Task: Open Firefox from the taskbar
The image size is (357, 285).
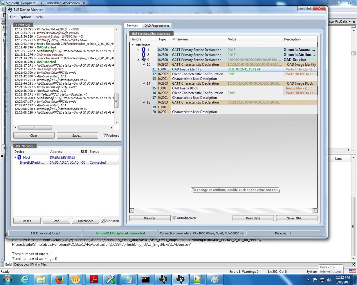Action: pyautogui.click(x=59, y=279)
